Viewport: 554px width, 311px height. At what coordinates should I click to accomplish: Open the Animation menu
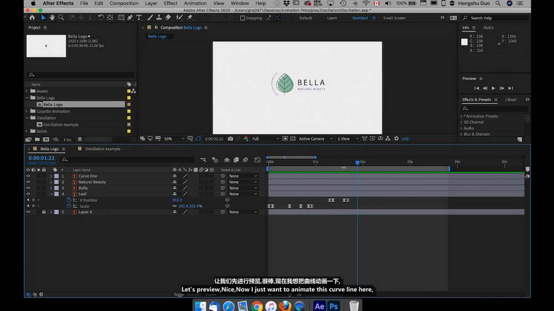[195, 3]
